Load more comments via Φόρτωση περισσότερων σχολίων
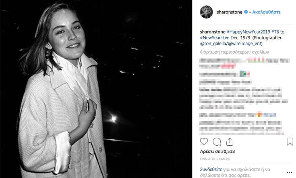The image size is (296, 178). point(234,52)
